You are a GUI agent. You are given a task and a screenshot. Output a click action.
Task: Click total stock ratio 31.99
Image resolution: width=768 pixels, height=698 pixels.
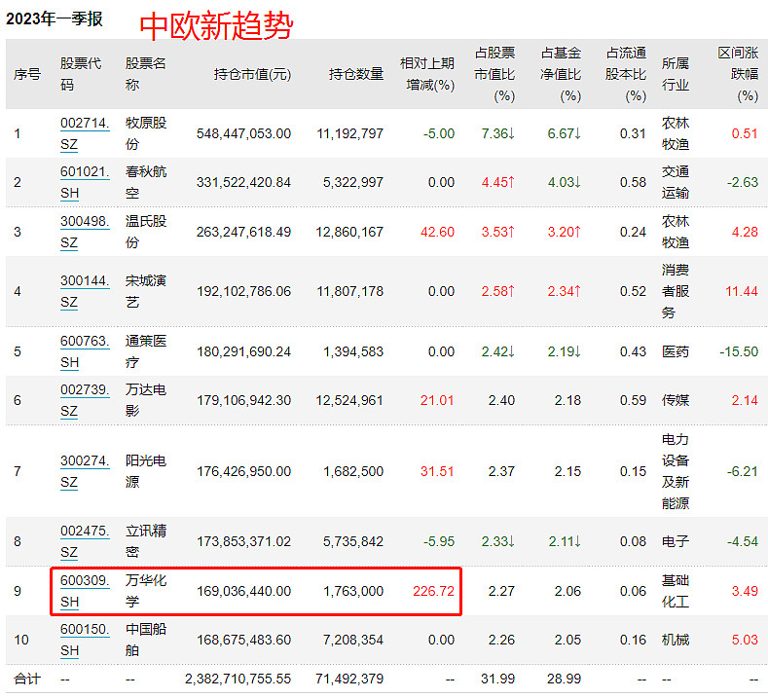[x=497, y=679]
